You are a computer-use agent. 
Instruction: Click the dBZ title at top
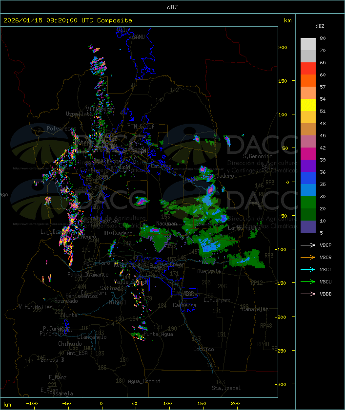point(173,7)
